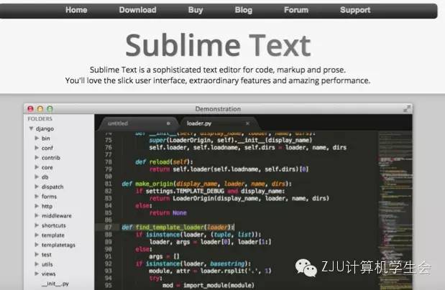
Task: Expand the bin folder
Action: coord(37,138)
